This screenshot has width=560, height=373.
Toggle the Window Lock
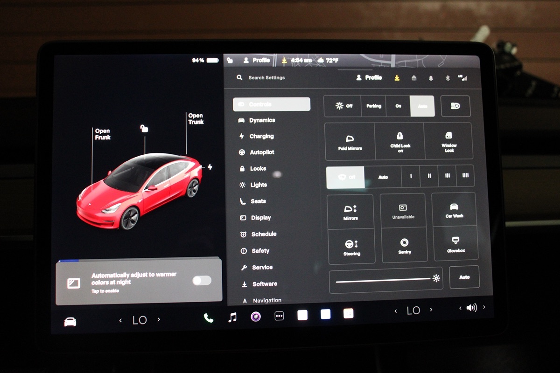(449, 141)
